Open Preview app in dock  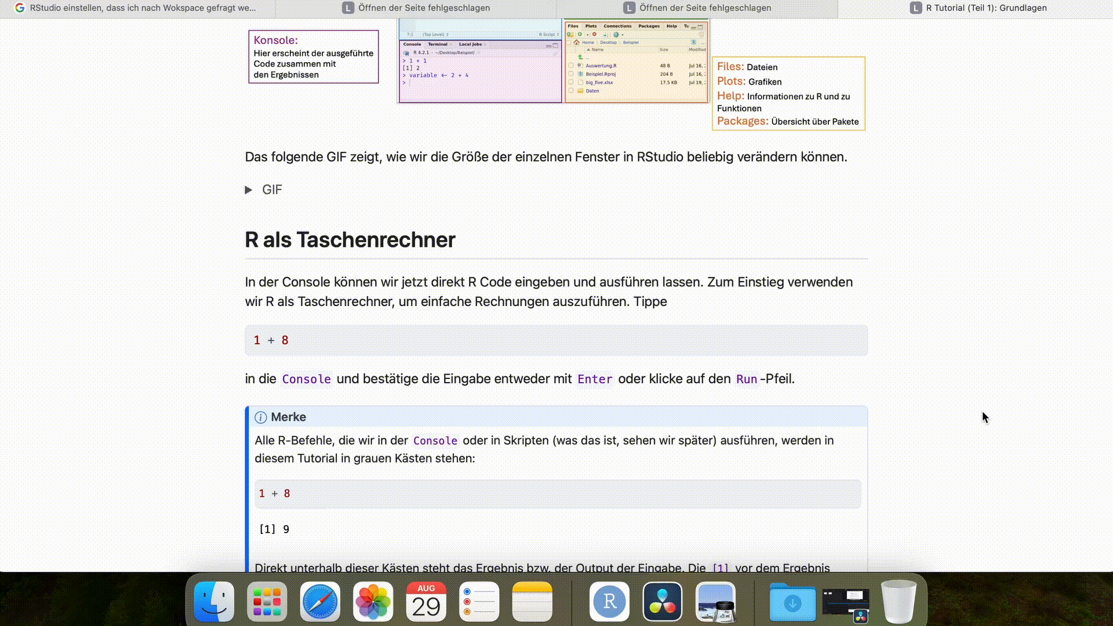click(x=716, y=602)
